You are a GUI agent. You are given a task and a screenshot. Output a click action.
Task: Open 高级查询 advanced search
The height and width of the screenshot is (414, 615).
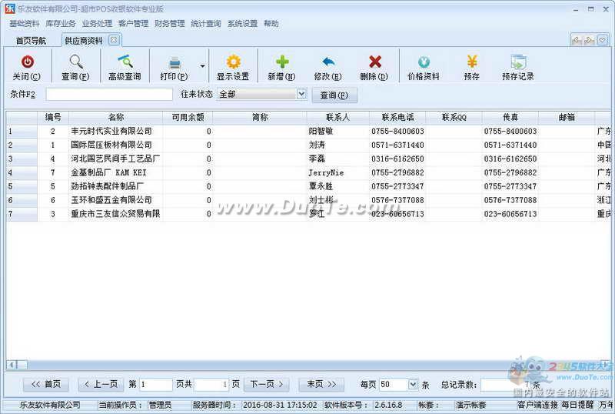click(124, 63)
